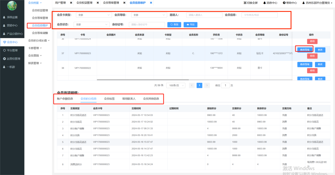Open 帮助中心 help icon
The image size is (335, 175).
(x=284, y=3)
